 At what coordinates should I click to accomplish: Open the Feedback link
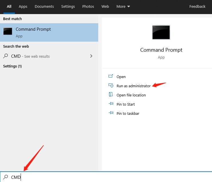pos(197,7)
